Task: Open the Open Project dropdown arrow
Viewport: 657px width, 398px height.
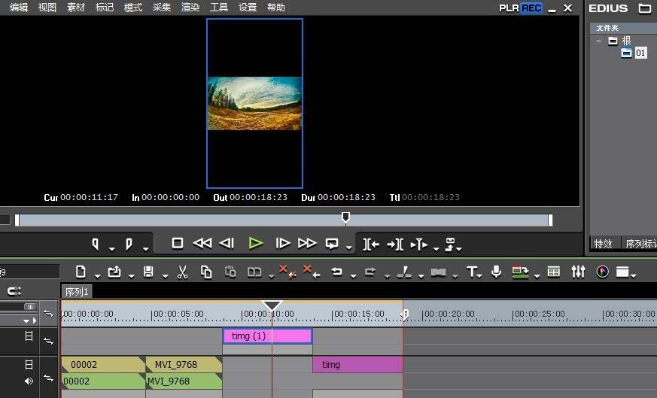Action: 131,276
